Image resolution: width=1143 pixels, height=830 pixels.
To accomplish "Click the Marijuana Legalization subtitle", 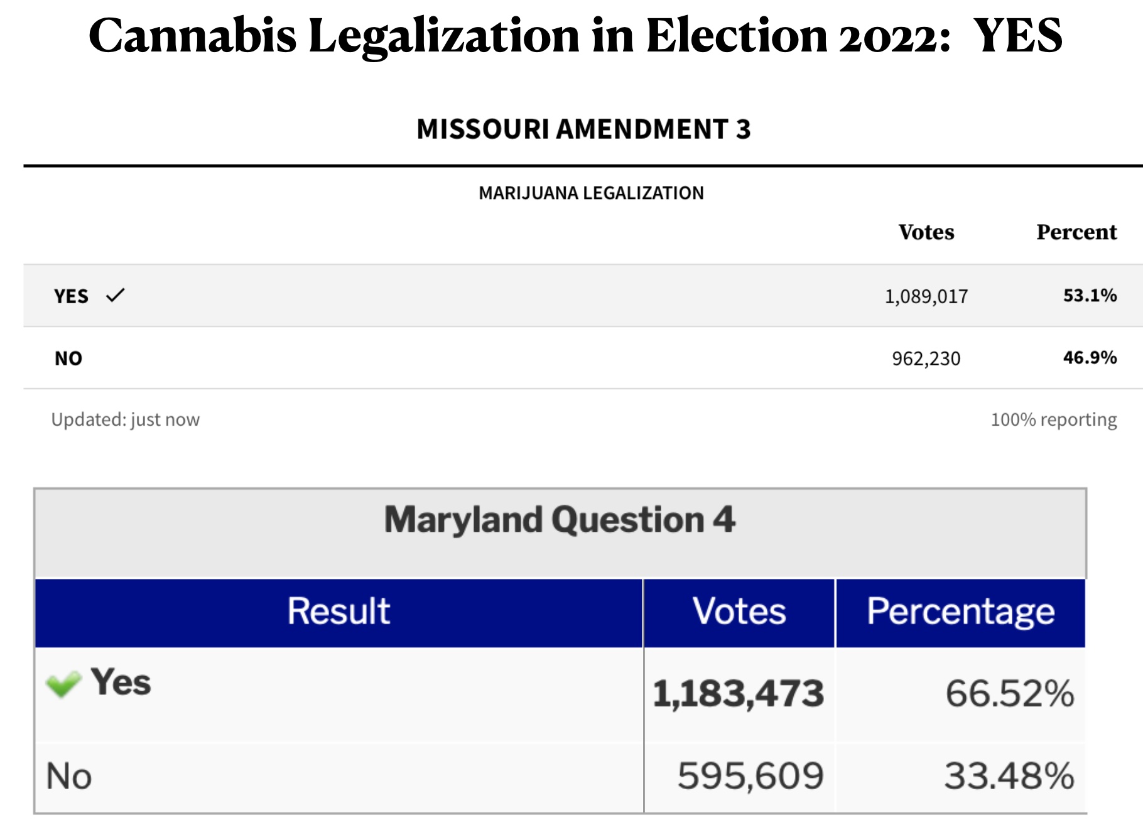I will click(591, 193).
